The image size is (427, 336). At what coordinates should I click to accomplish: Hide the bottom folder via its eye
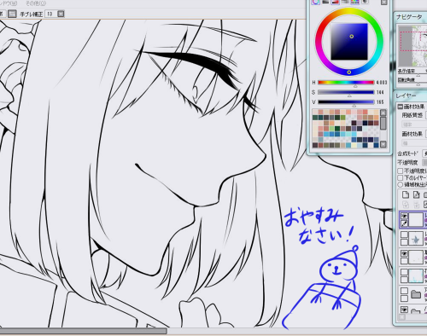[404, 310]
